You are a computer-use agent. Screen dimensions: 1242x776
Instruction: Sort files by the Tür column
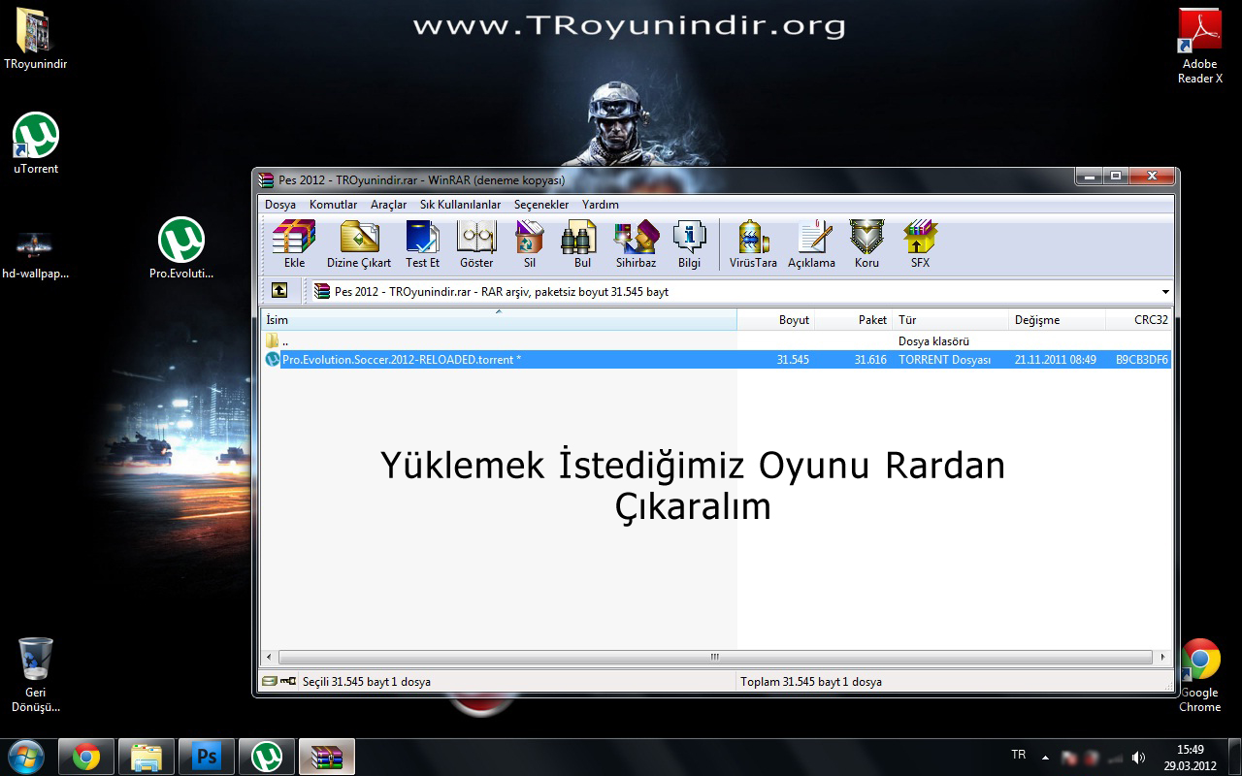pyautogui.click(x=951, y=320)
